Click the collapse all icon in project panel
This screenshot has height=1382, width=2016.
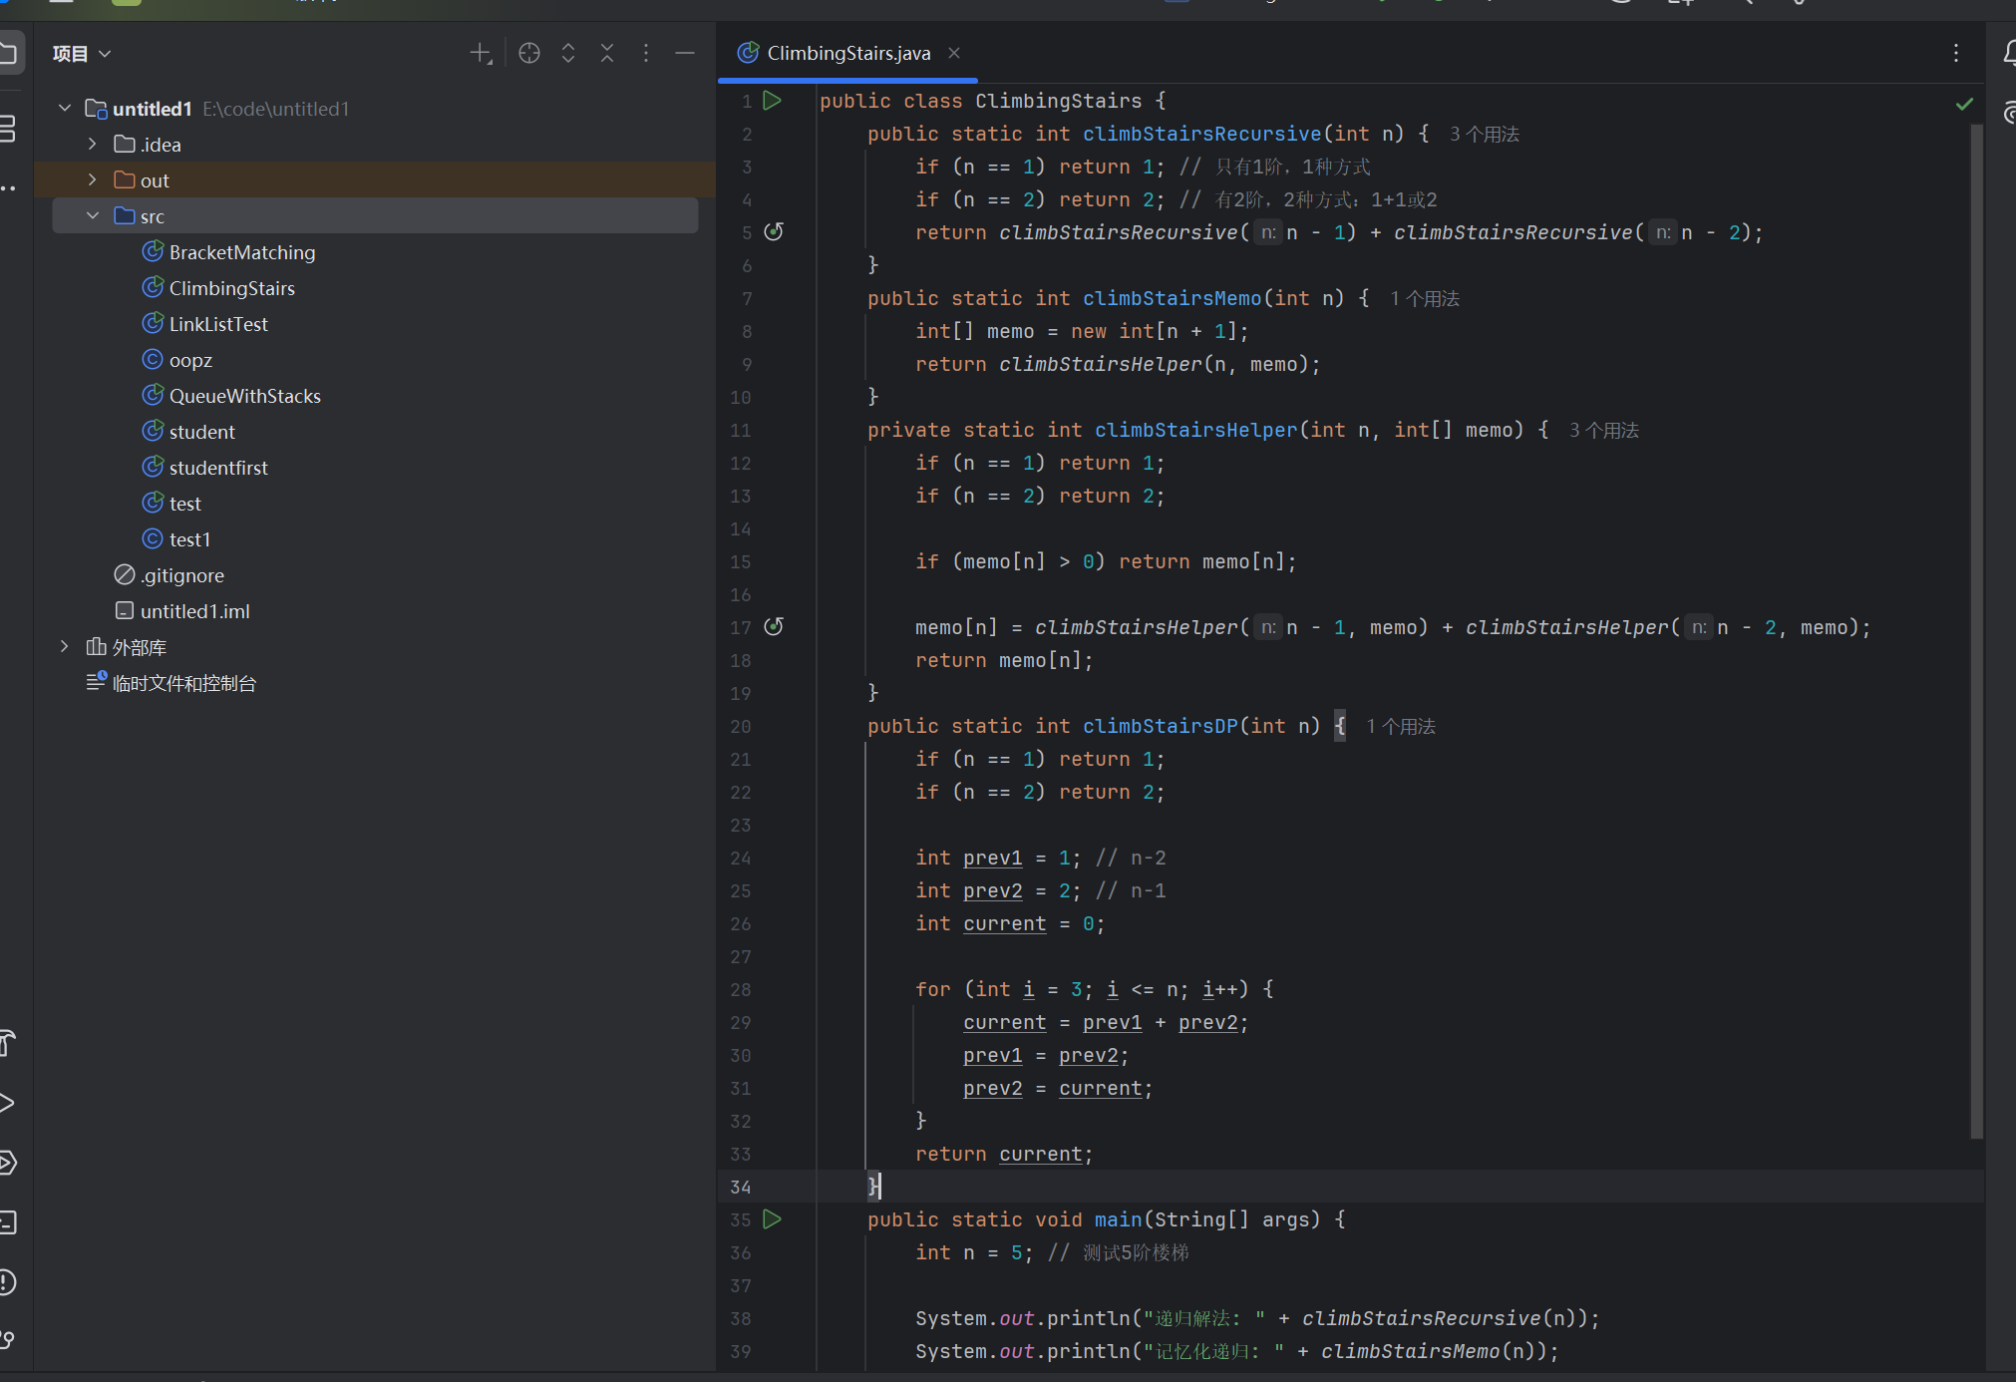(607, 54)
